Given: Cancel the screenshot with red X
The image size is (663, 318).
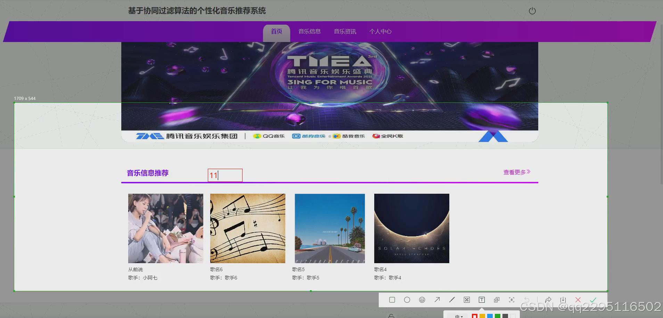Looking at the screenshot, I should click(x=578, y=300).
